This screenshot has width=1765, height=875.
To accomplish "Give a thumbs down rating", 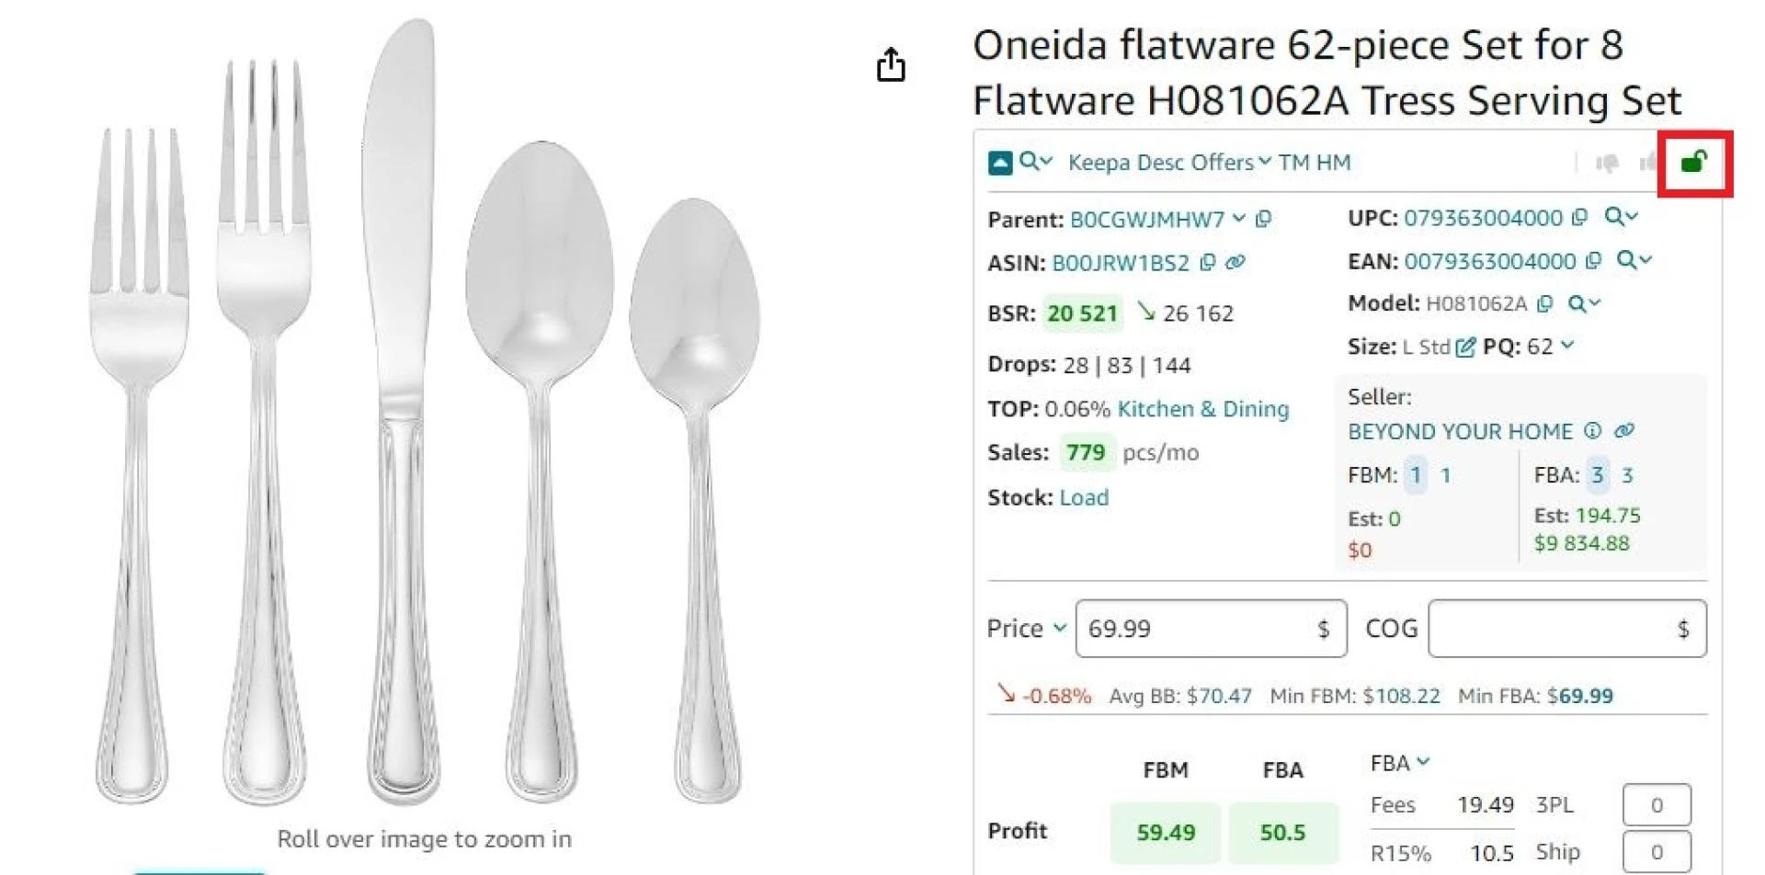I will point(1609,164).
